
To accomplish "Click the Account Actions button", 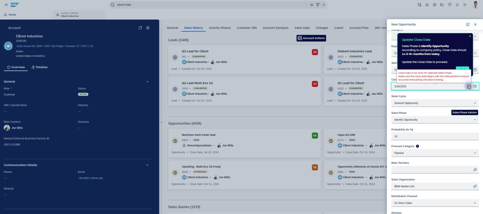I will click(x=311, y=38).
